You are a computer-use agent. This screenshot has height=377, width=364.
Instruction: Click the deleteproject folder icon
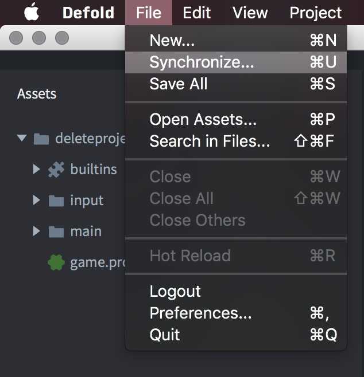coord(41,139)
